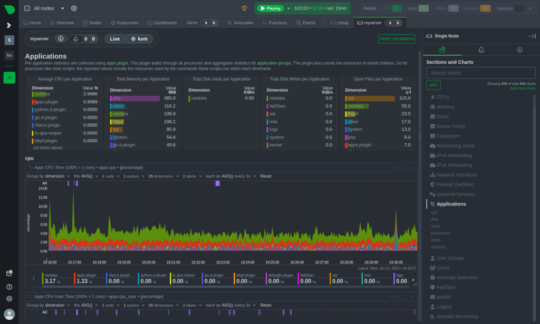Open the Ns space icon
This screenshot has width=540, height=324.
(x=9, y=55)
